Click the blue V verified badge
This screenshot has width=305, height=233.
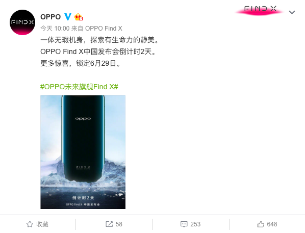click(x=68, y=17)
